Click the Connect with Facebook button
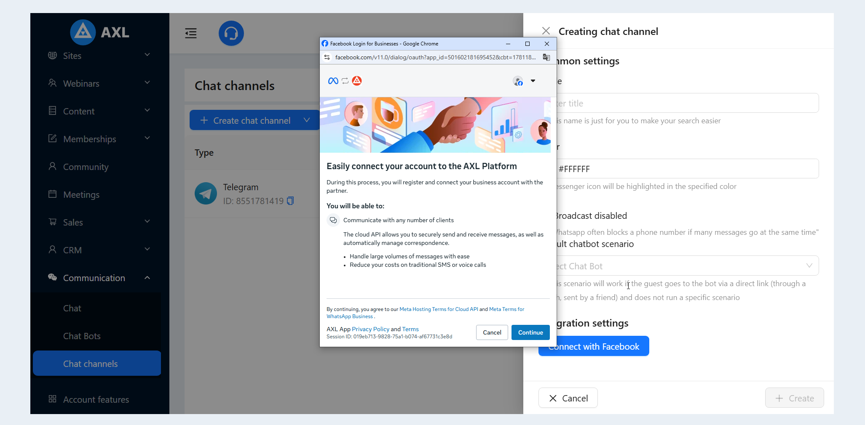This screenshot has height=425, width=865. coord(594,346)
